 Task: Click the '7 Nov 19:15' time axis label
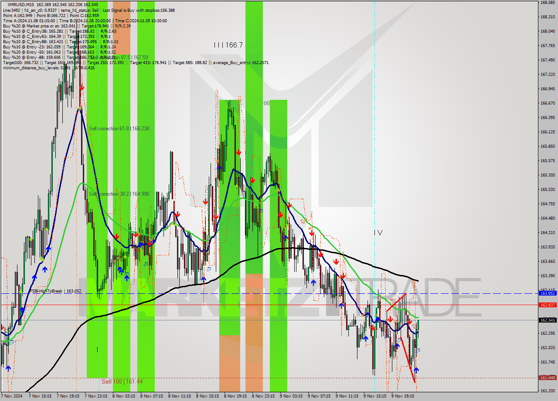68,397
